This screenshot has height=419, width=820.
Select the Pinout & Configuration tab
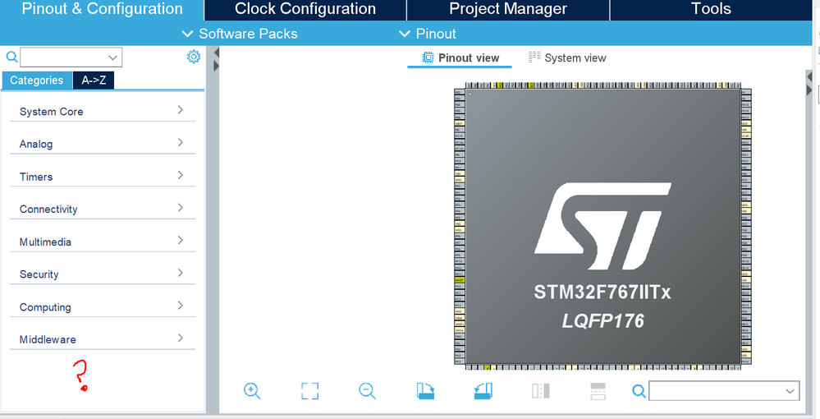(102, 9)
